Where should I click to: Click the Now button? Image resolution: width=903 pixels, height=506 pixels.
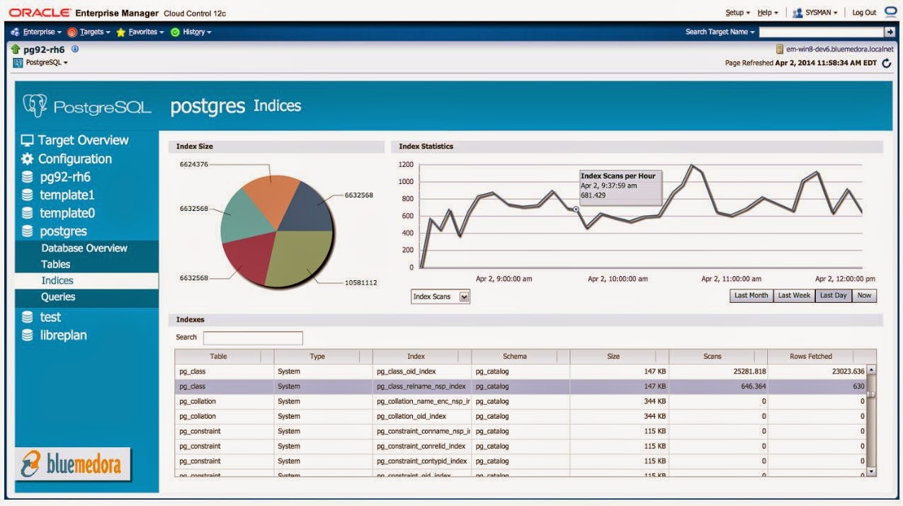point(864,296)
